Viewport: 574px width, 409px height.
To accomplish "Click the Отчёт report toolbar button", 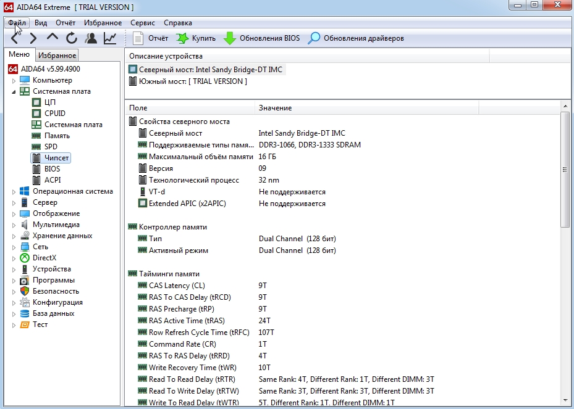I will [x=150, y=38].
